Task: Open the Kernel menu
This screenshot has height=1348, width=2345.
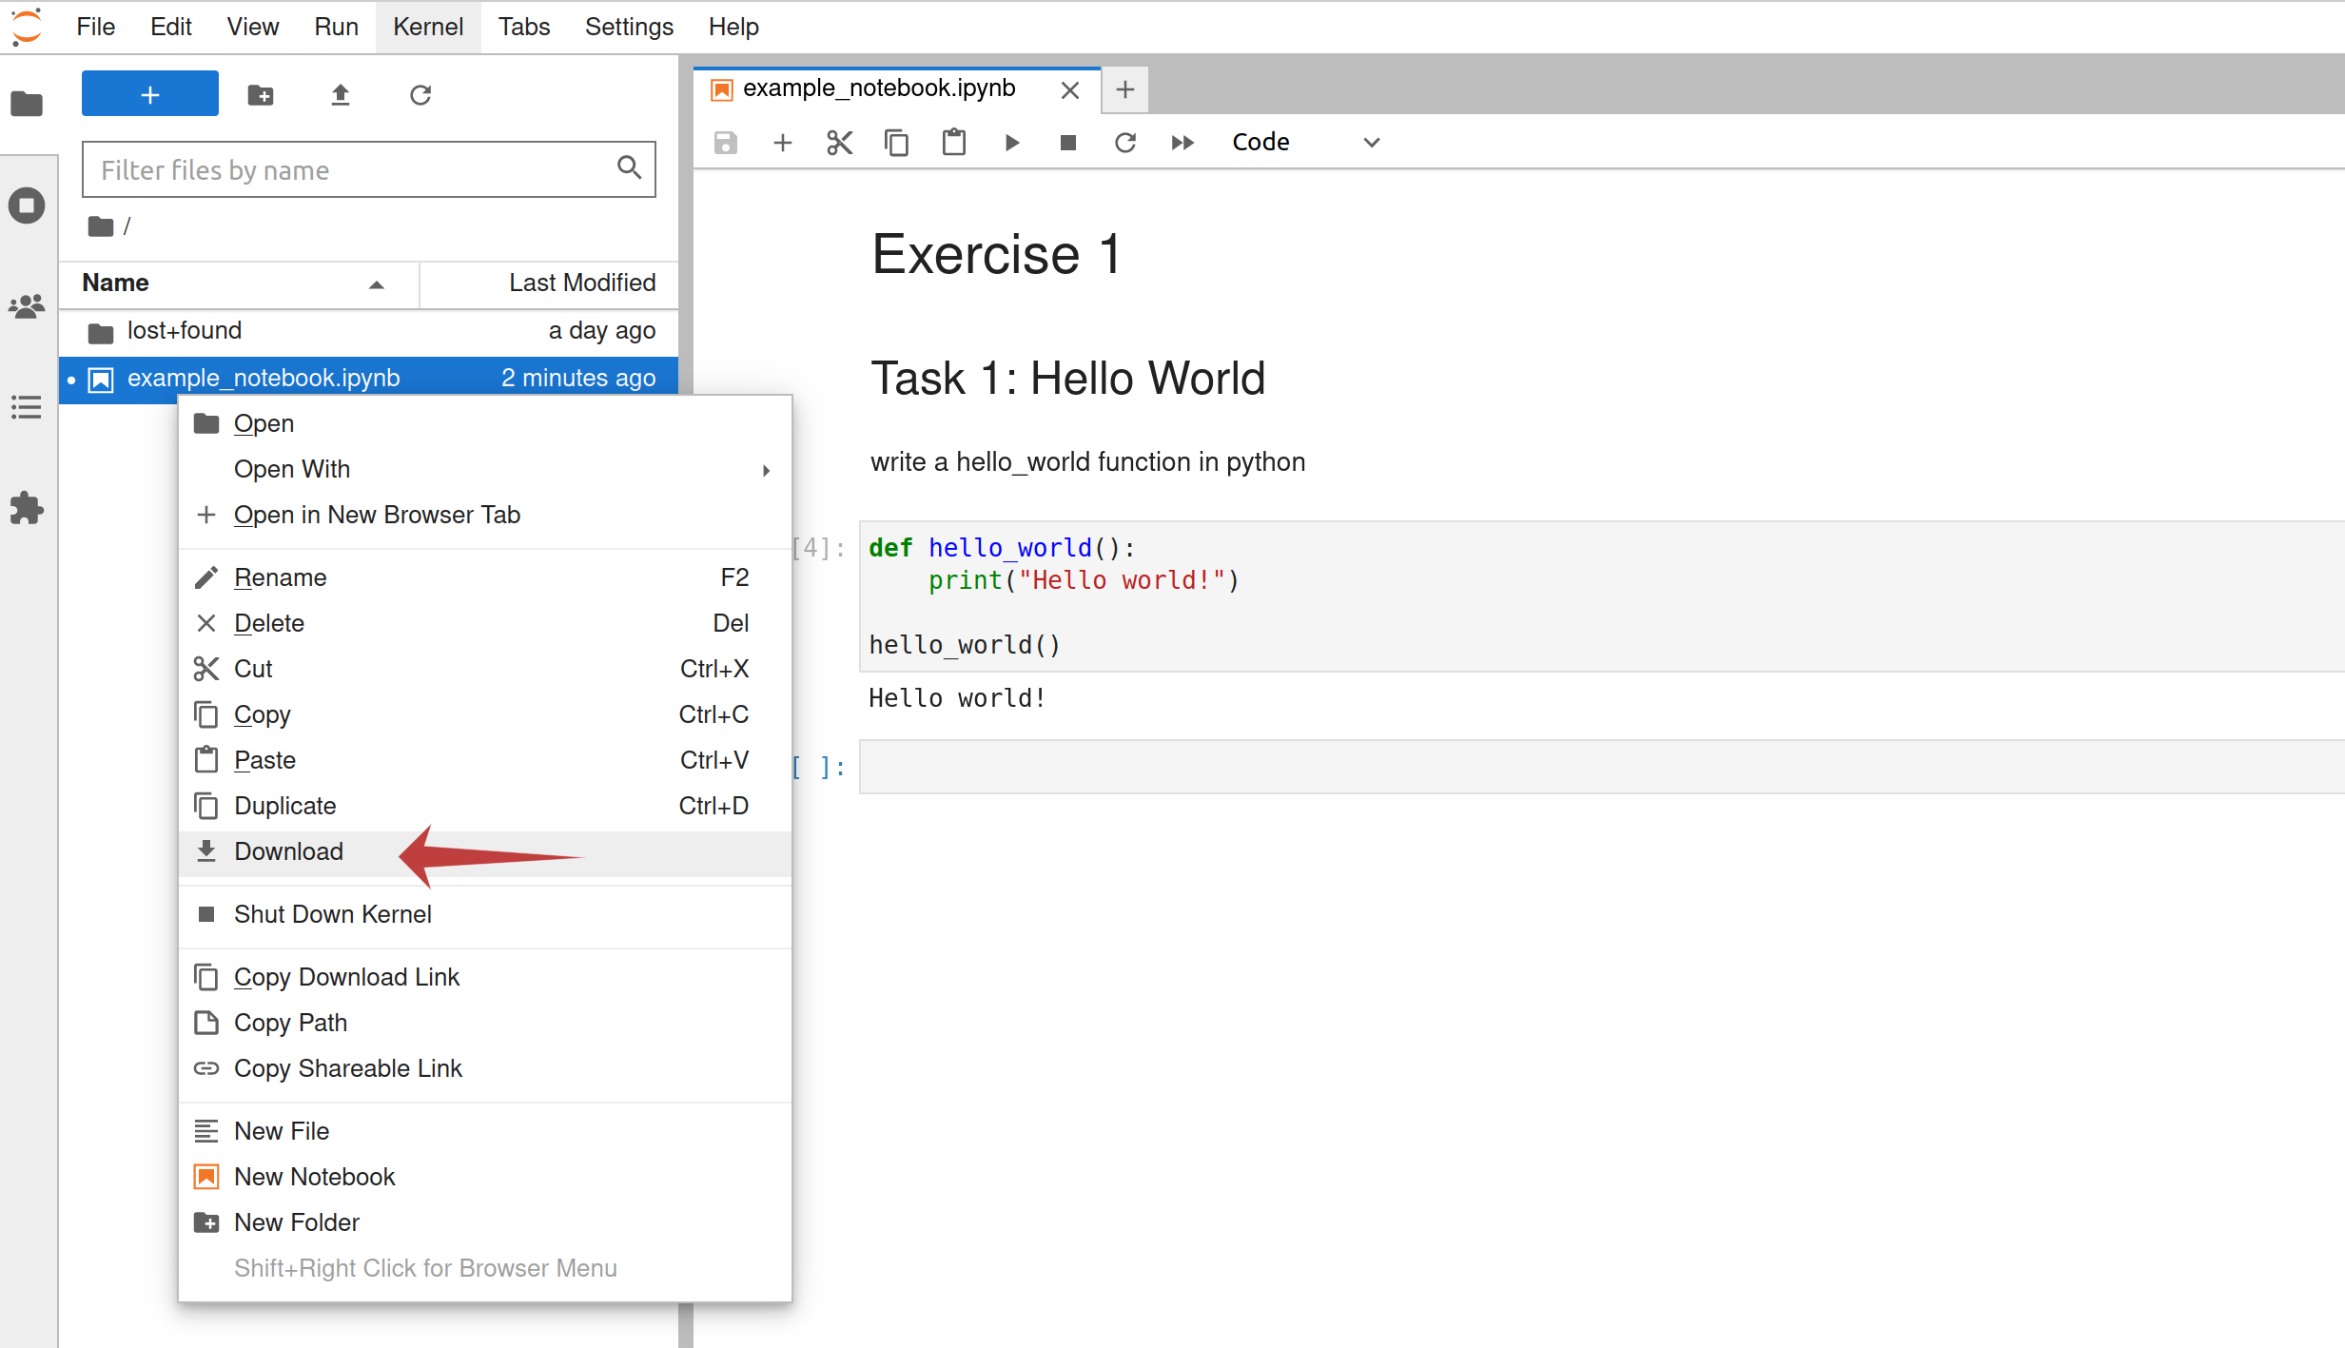Action: point(428,27)
